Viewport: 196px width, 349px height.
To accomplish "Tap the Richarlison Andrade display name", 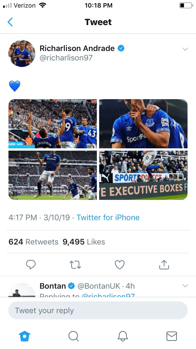I will pos(77,48).
